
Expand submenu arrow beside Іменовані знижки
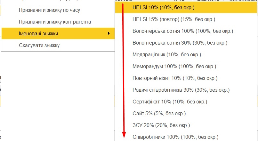(109, 33)
